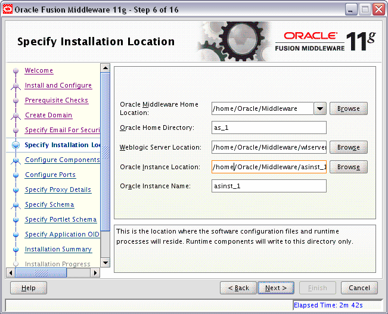Click the Oracle Instance Name label

point(155,186)
